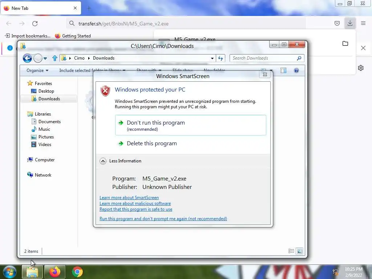This screenshot has height=279, width=372.
Task: Click Report that this program is safe link
Action: [136, 209]
